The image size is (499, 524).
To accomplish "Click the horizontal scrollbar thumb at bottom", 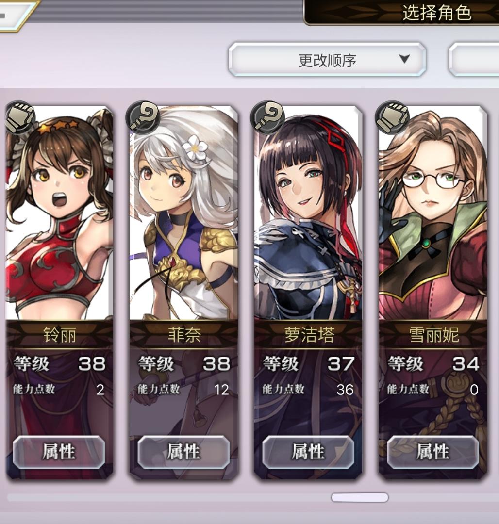I will coord(360,497).
